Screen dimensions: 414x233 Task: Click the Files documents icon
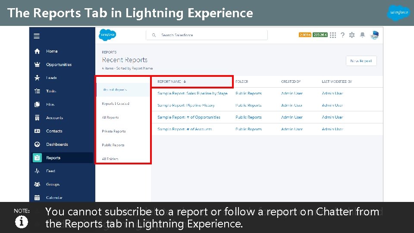[x=37, y=104]
